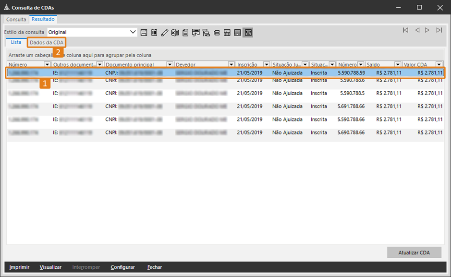451x277 pixels.
Task: Go to next record arrow
Action: coord(427,30)
